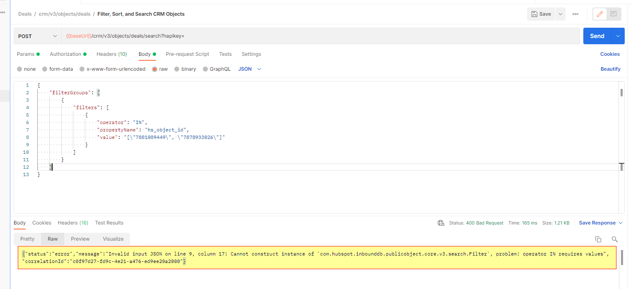Open the JSON format dropdown
Image resolution: width=633 pixels, height=289 pixels.
[x=249, y=69]
